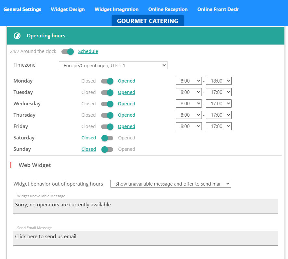Toggle the 24/7 Around the clock switch

(x=68, y=51)
